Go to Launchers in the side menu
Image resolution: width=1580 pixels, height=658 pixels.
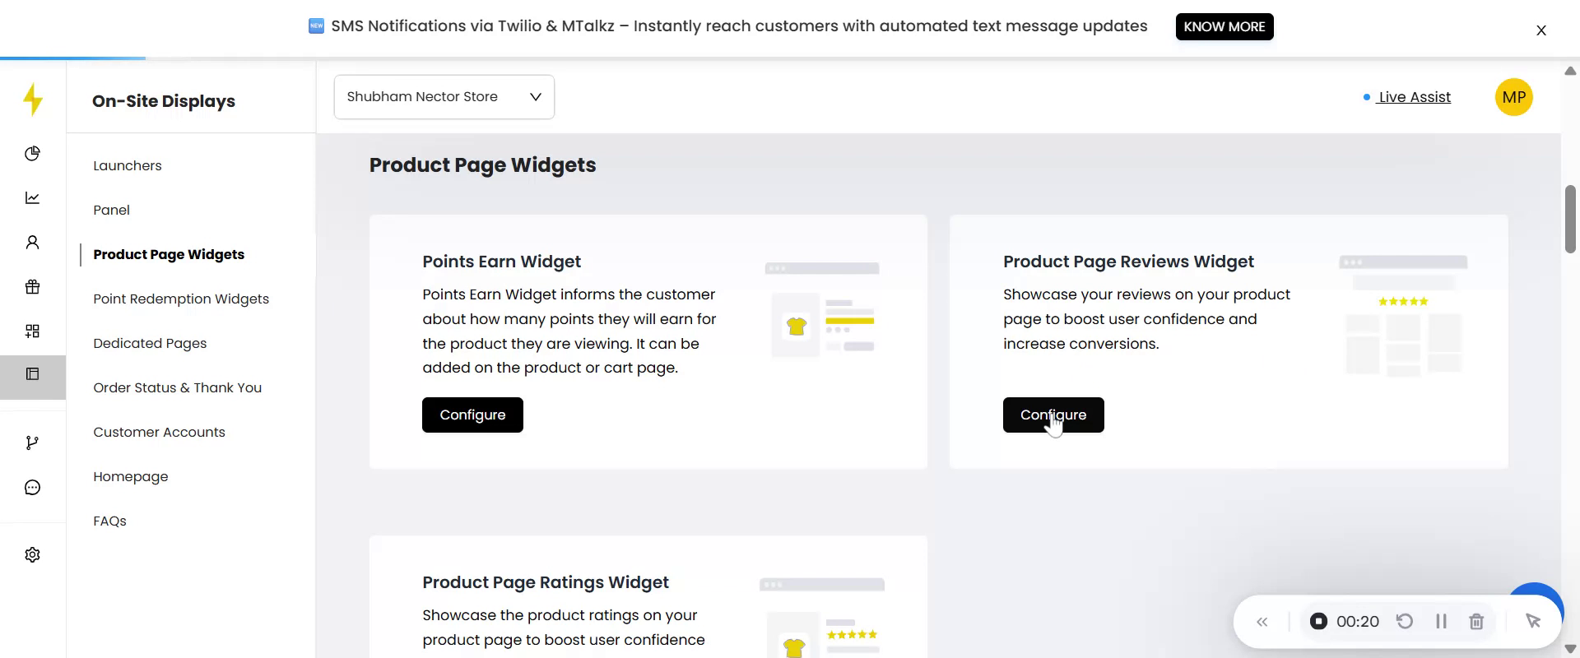click(128, 165)
